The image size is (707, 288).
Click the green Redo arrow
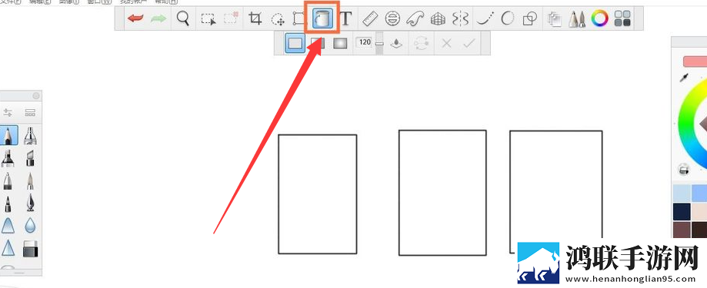pyautogui.click(x=158, y=18)
